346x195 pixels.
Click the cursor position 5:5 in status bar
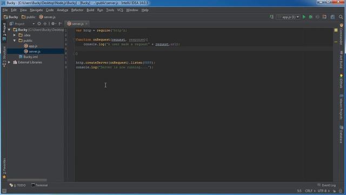(299, 191)
